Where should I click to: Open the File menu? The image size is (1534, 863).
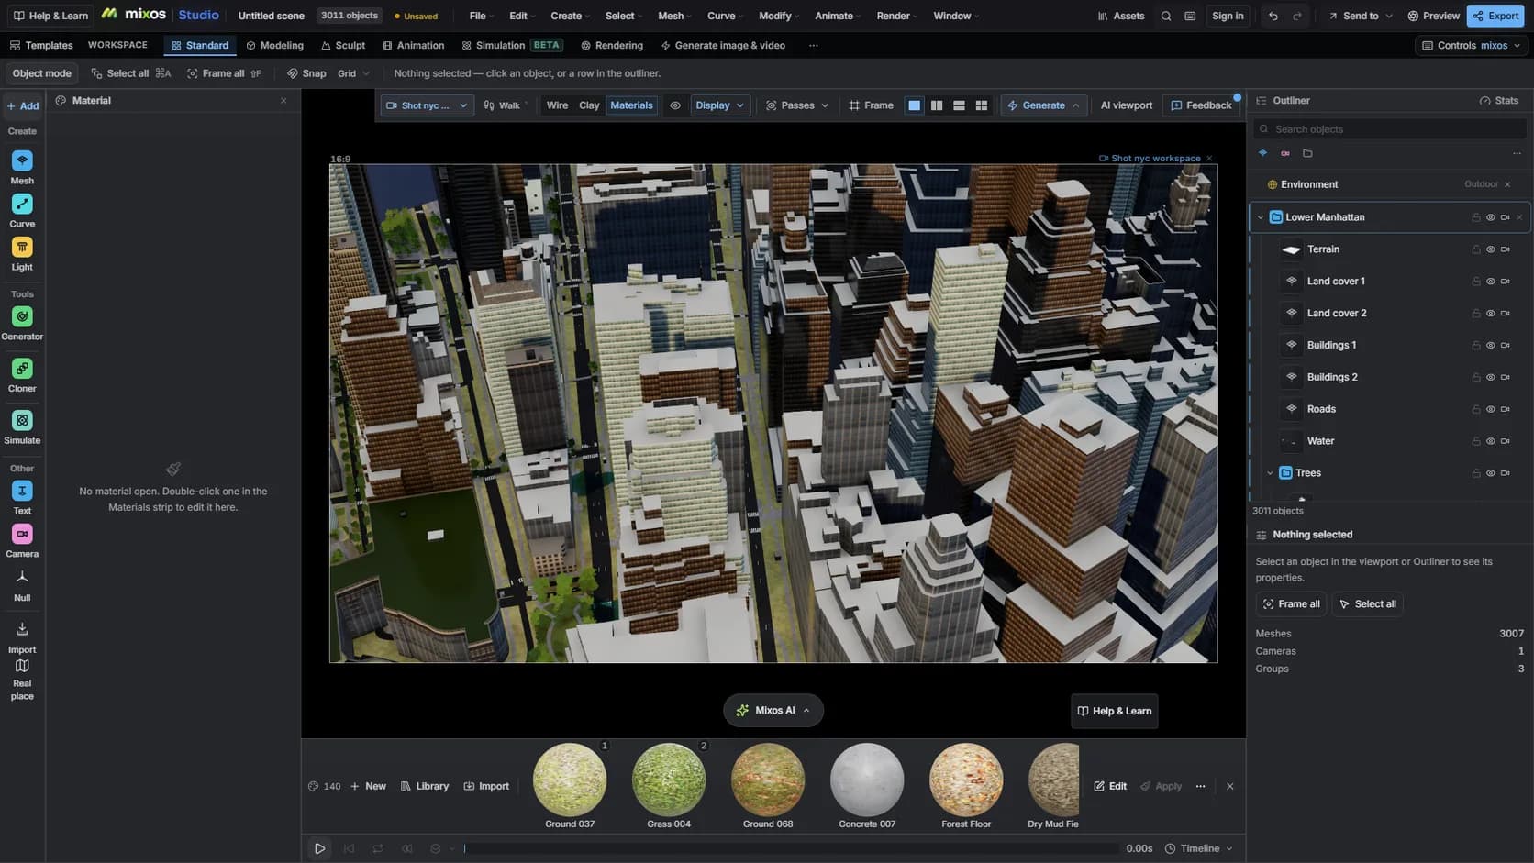point(482,16)
